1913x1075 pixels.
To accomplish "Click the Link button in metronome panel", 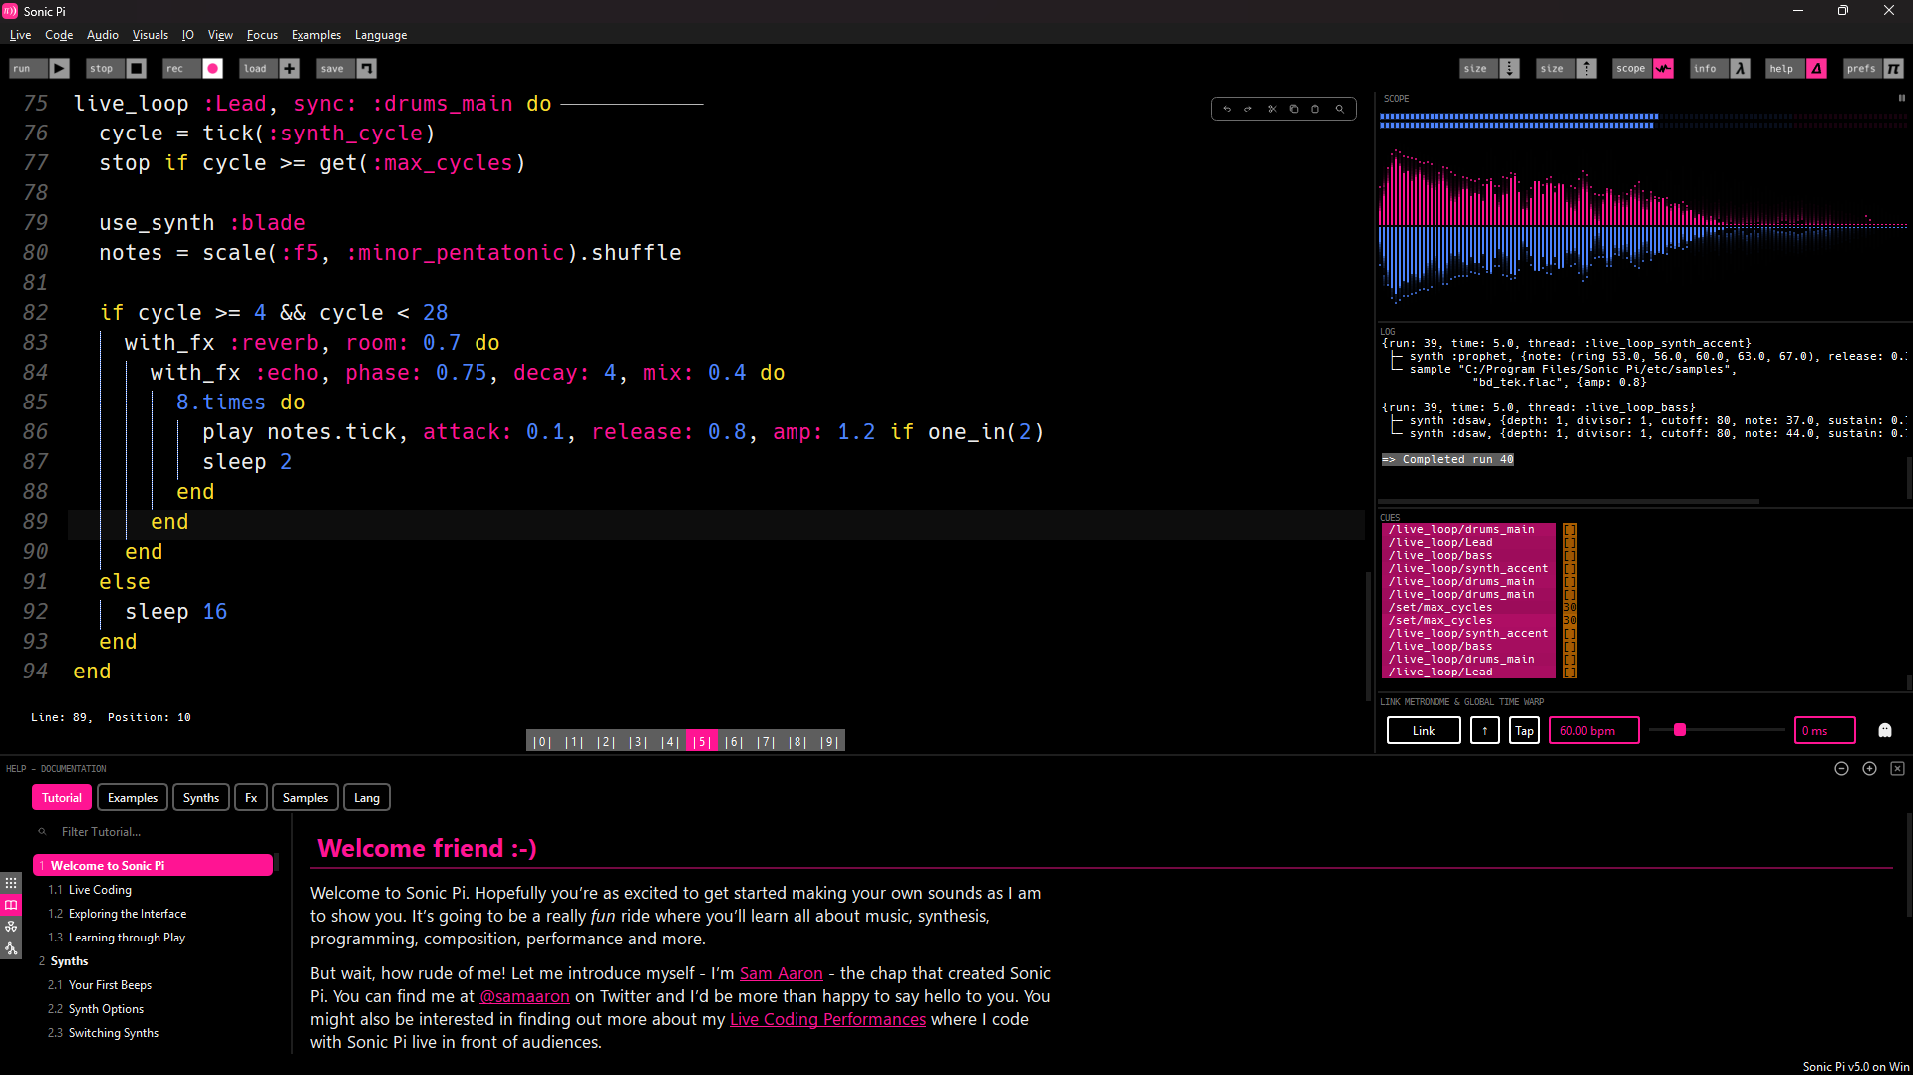I will coord(1424,730).
